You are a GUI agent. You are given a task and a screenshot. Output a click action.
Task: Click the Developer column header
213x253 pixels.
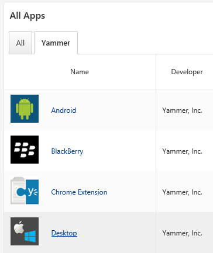click(x=187, y=72)
